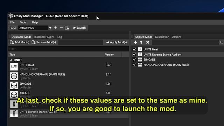The height and width of the screenshot is (126, 224).
Task: Open the Tools menu
Action: click(23, 22)
